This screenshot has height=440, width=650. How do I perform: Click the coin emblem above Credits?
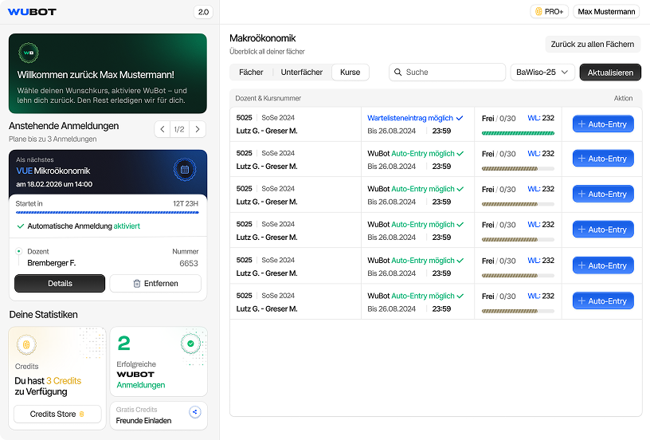(x=26, y=344)
